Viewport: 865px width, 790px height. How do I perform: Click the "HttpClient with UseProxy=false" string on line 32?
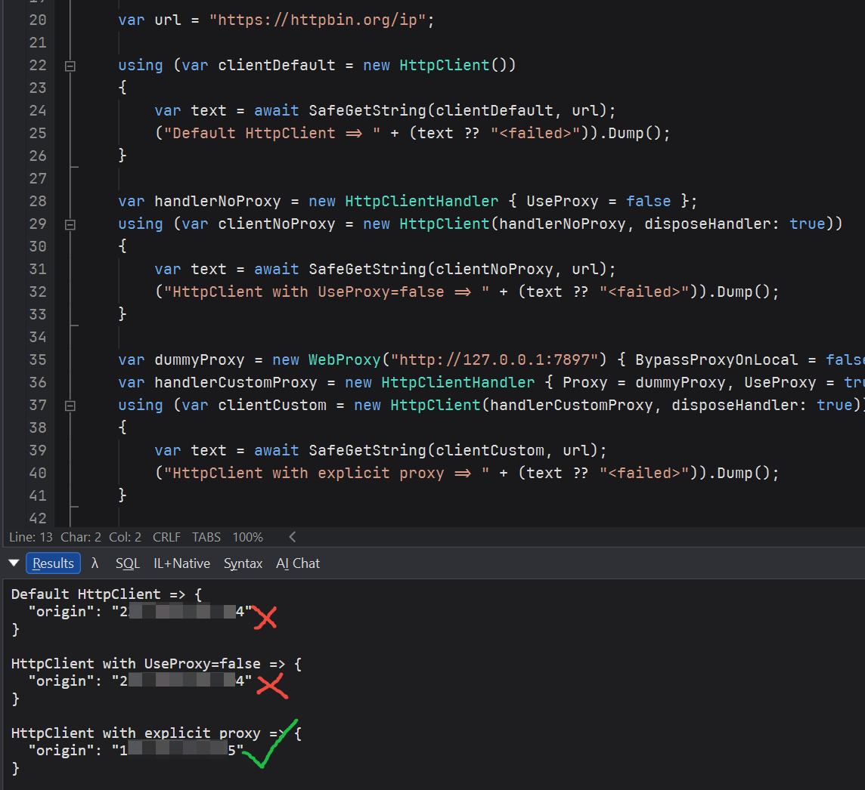[327, 292]
